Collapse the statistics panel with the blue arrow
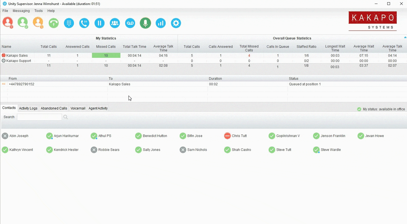This screenshot has width=407, height=224. click(405, 37)
